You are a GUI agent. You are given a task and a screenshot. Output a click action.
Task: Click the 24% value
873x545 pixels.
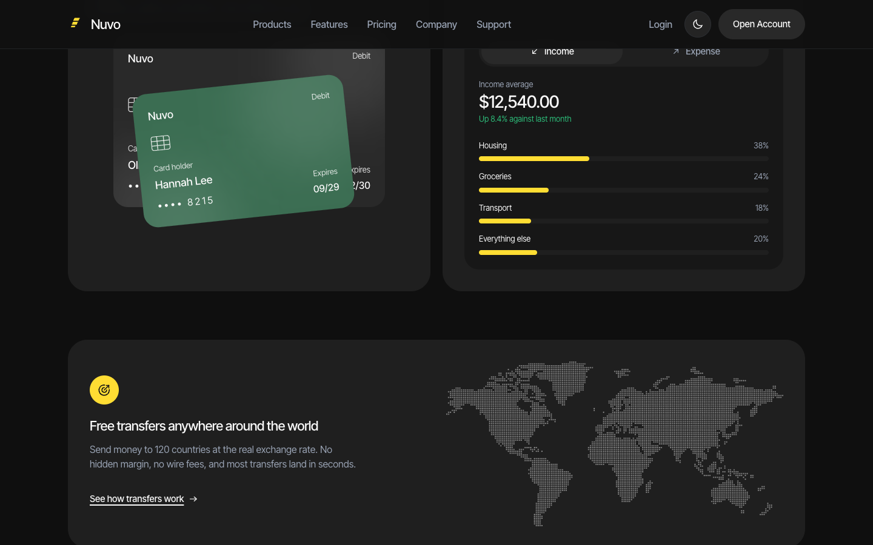pos(761,177)
